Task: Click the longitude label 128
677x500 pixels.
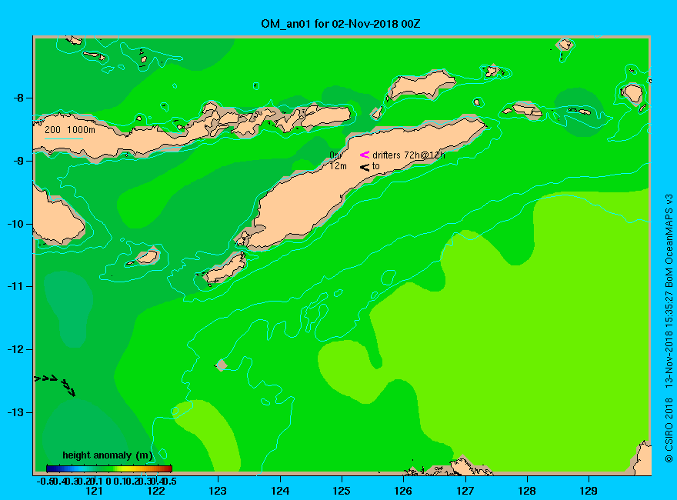Action: pyautogui.click(x=527, y=491)
